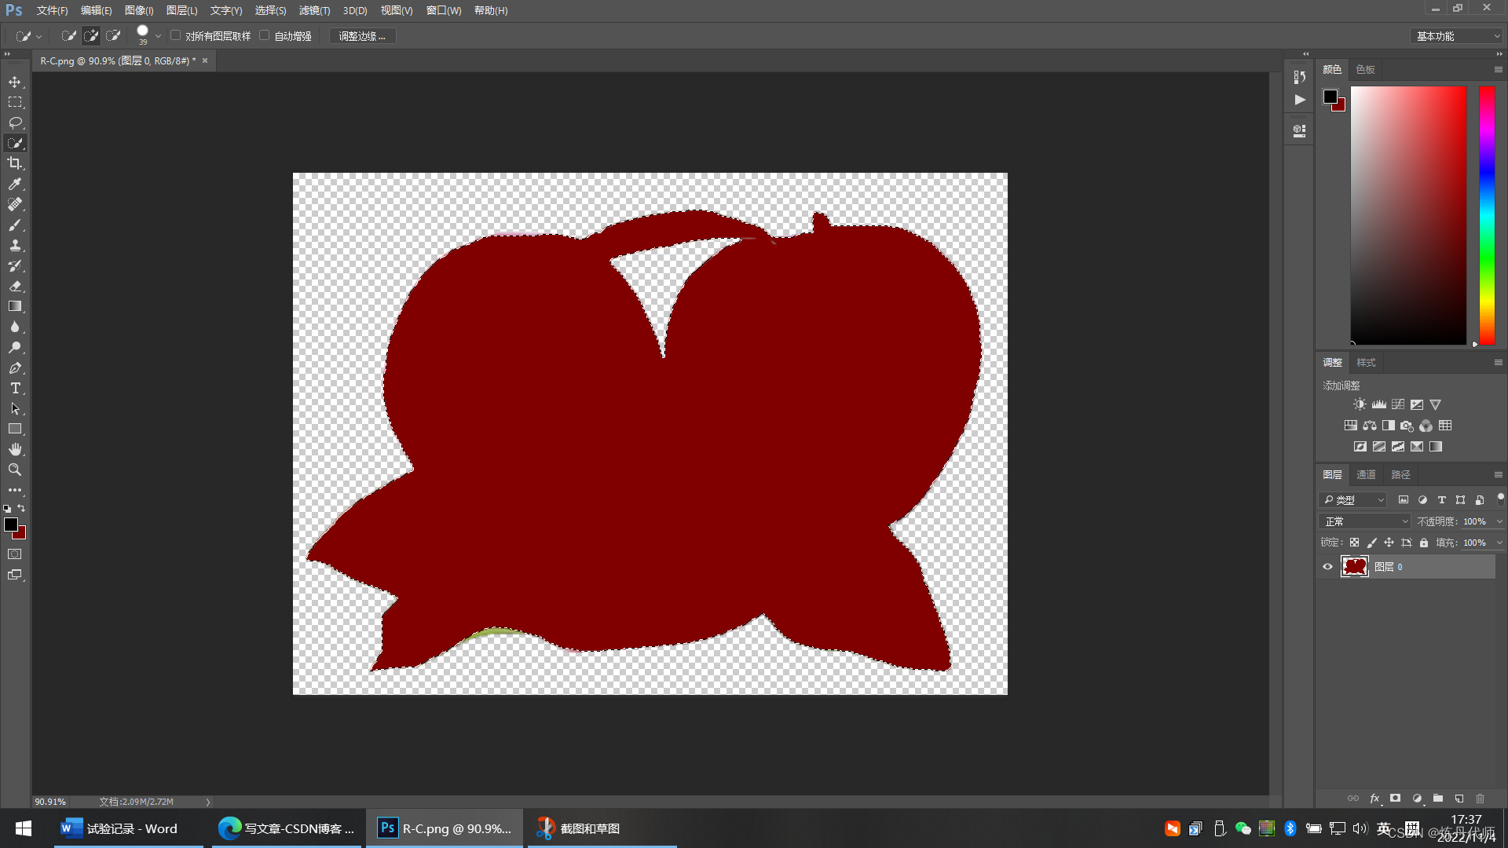Click the 调整边缘 button
This screenshot has height=848, width=1508.
pyautogui.click(x=362, y=36)
